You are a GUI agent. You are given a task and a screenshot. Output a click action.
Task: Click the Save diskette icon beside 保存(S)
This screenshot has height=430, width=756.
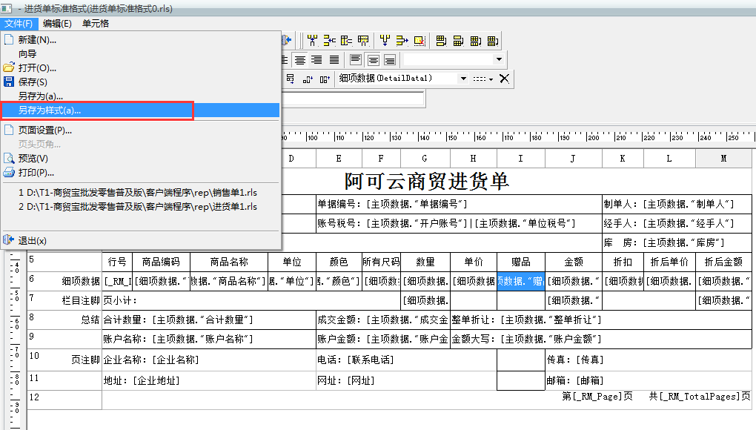coord(10,82)
